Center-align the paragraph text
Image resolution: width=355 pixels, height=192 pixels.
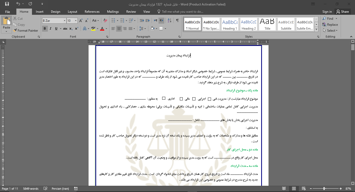pyautogui.click(x=119, y=29)
